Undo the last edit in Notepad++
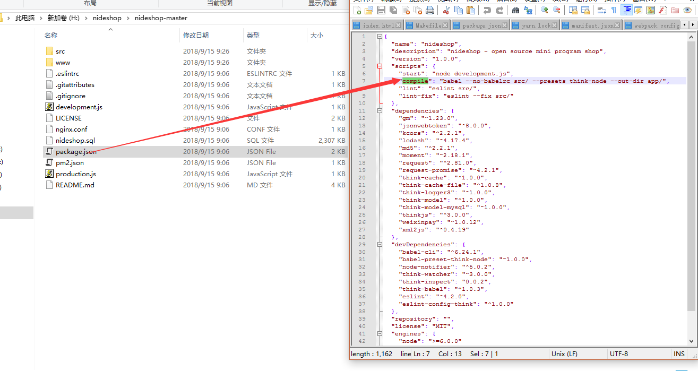Image resolution: width=698 pixels, height=371 pixels. [x=487, y=10]
